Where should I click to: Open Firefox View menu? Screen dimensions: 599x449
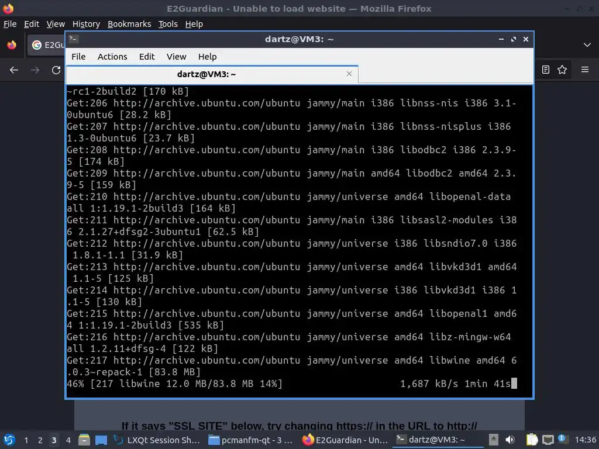pos(56,24)
